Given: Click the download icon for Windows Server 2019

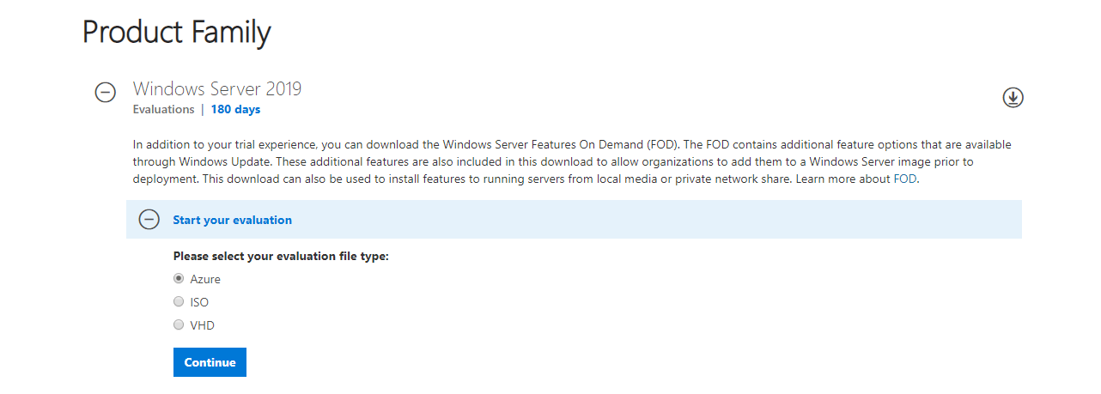Looking at the screenshot, I should tap(1013, 98).
